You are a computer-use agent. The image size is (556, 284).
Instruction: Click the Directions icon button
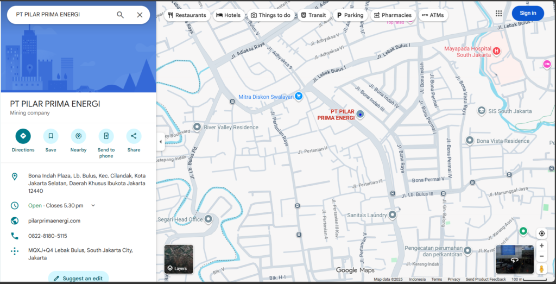[23, 136]
